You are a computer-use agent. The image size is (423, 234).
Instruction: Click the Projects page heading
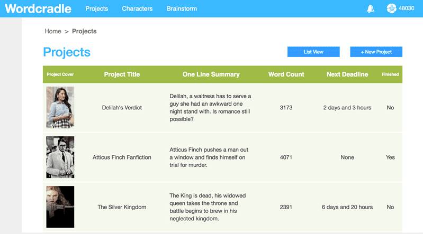(67, 52)
